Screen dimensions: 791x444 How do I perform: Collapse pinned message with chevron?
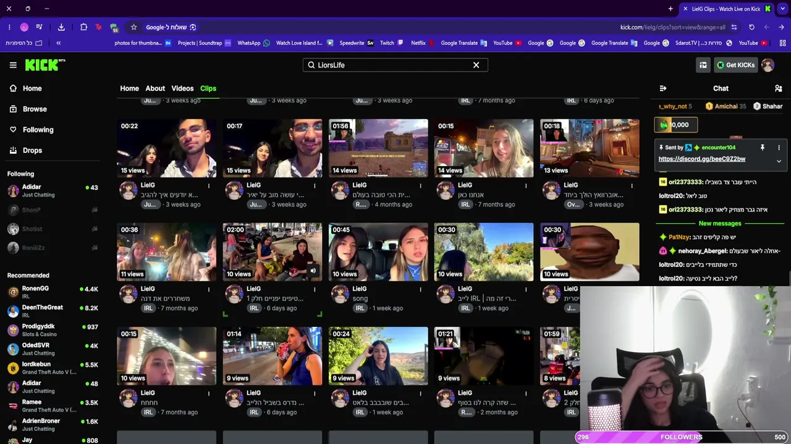[x=779, y=161]
